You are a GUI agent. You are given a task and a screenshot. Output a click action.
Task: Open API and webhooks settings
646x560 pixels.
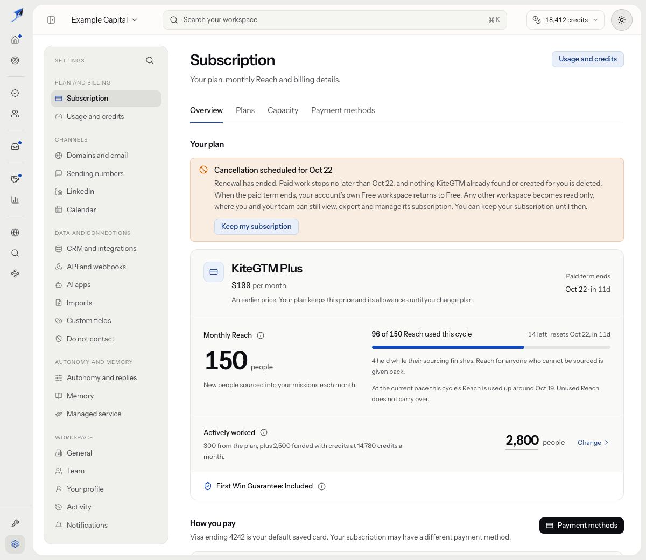point(106,267)
